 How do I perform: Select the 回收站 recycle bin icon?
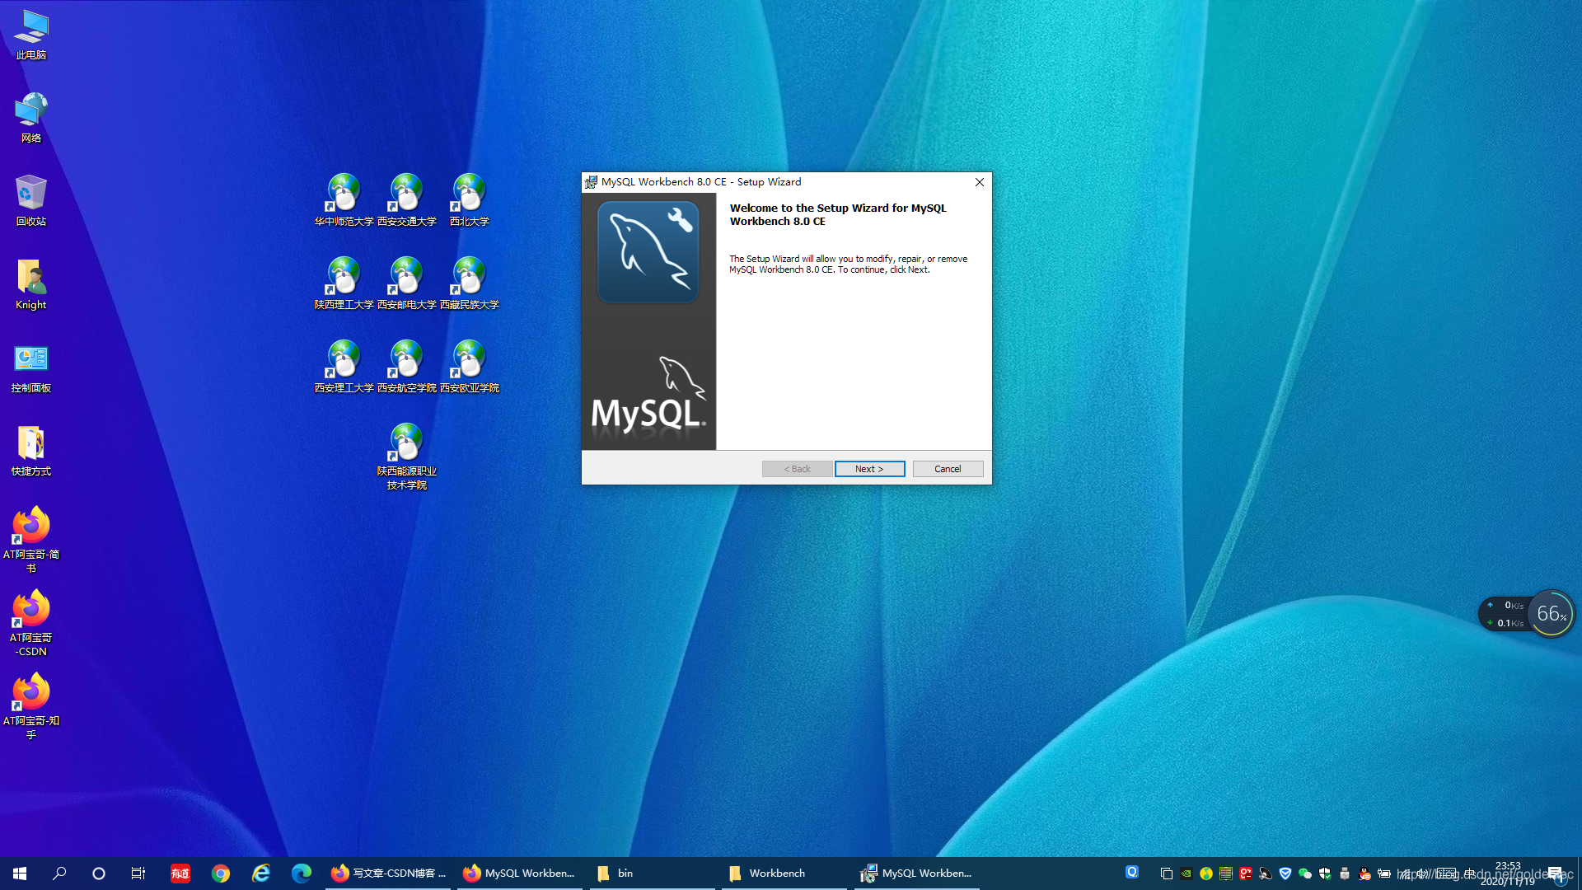(x=31, y=201)
